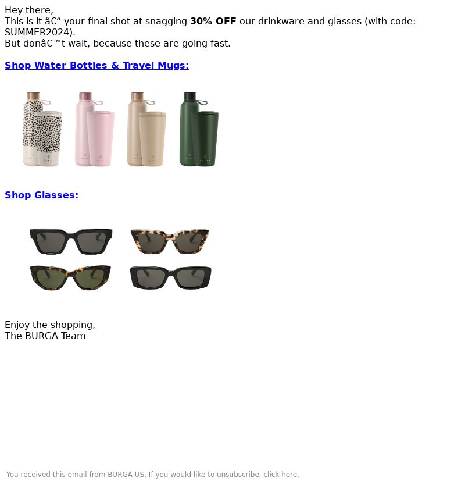Choose the black chunky angular-frame sunglasses
The height and width of the screenshot is (481, 465).
click(71, 241)
